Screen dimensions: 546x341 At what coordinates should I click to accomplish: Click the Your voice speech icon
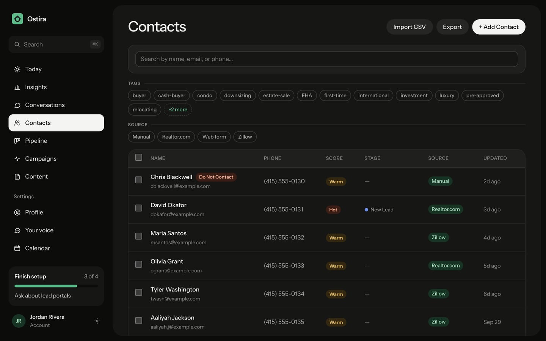[17, 230]
